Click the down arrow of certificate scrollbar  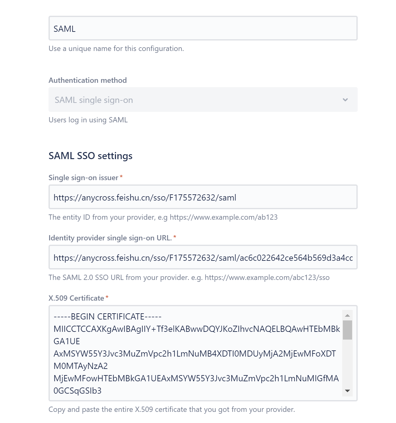click(x=347, y=391)
